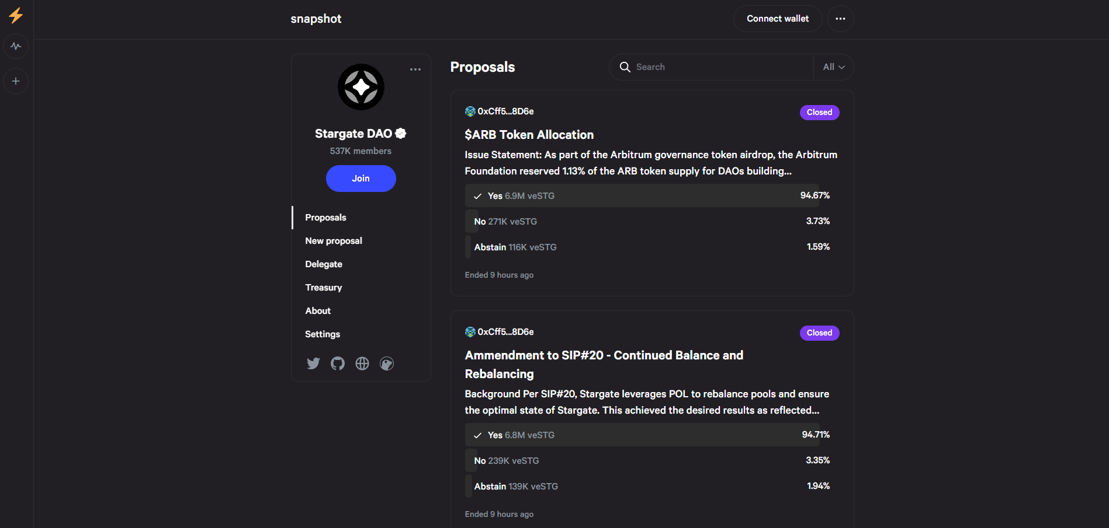1109x528 pixels.
Task: Open Stargate DAO's GitHub page
Action: [338, 363]
